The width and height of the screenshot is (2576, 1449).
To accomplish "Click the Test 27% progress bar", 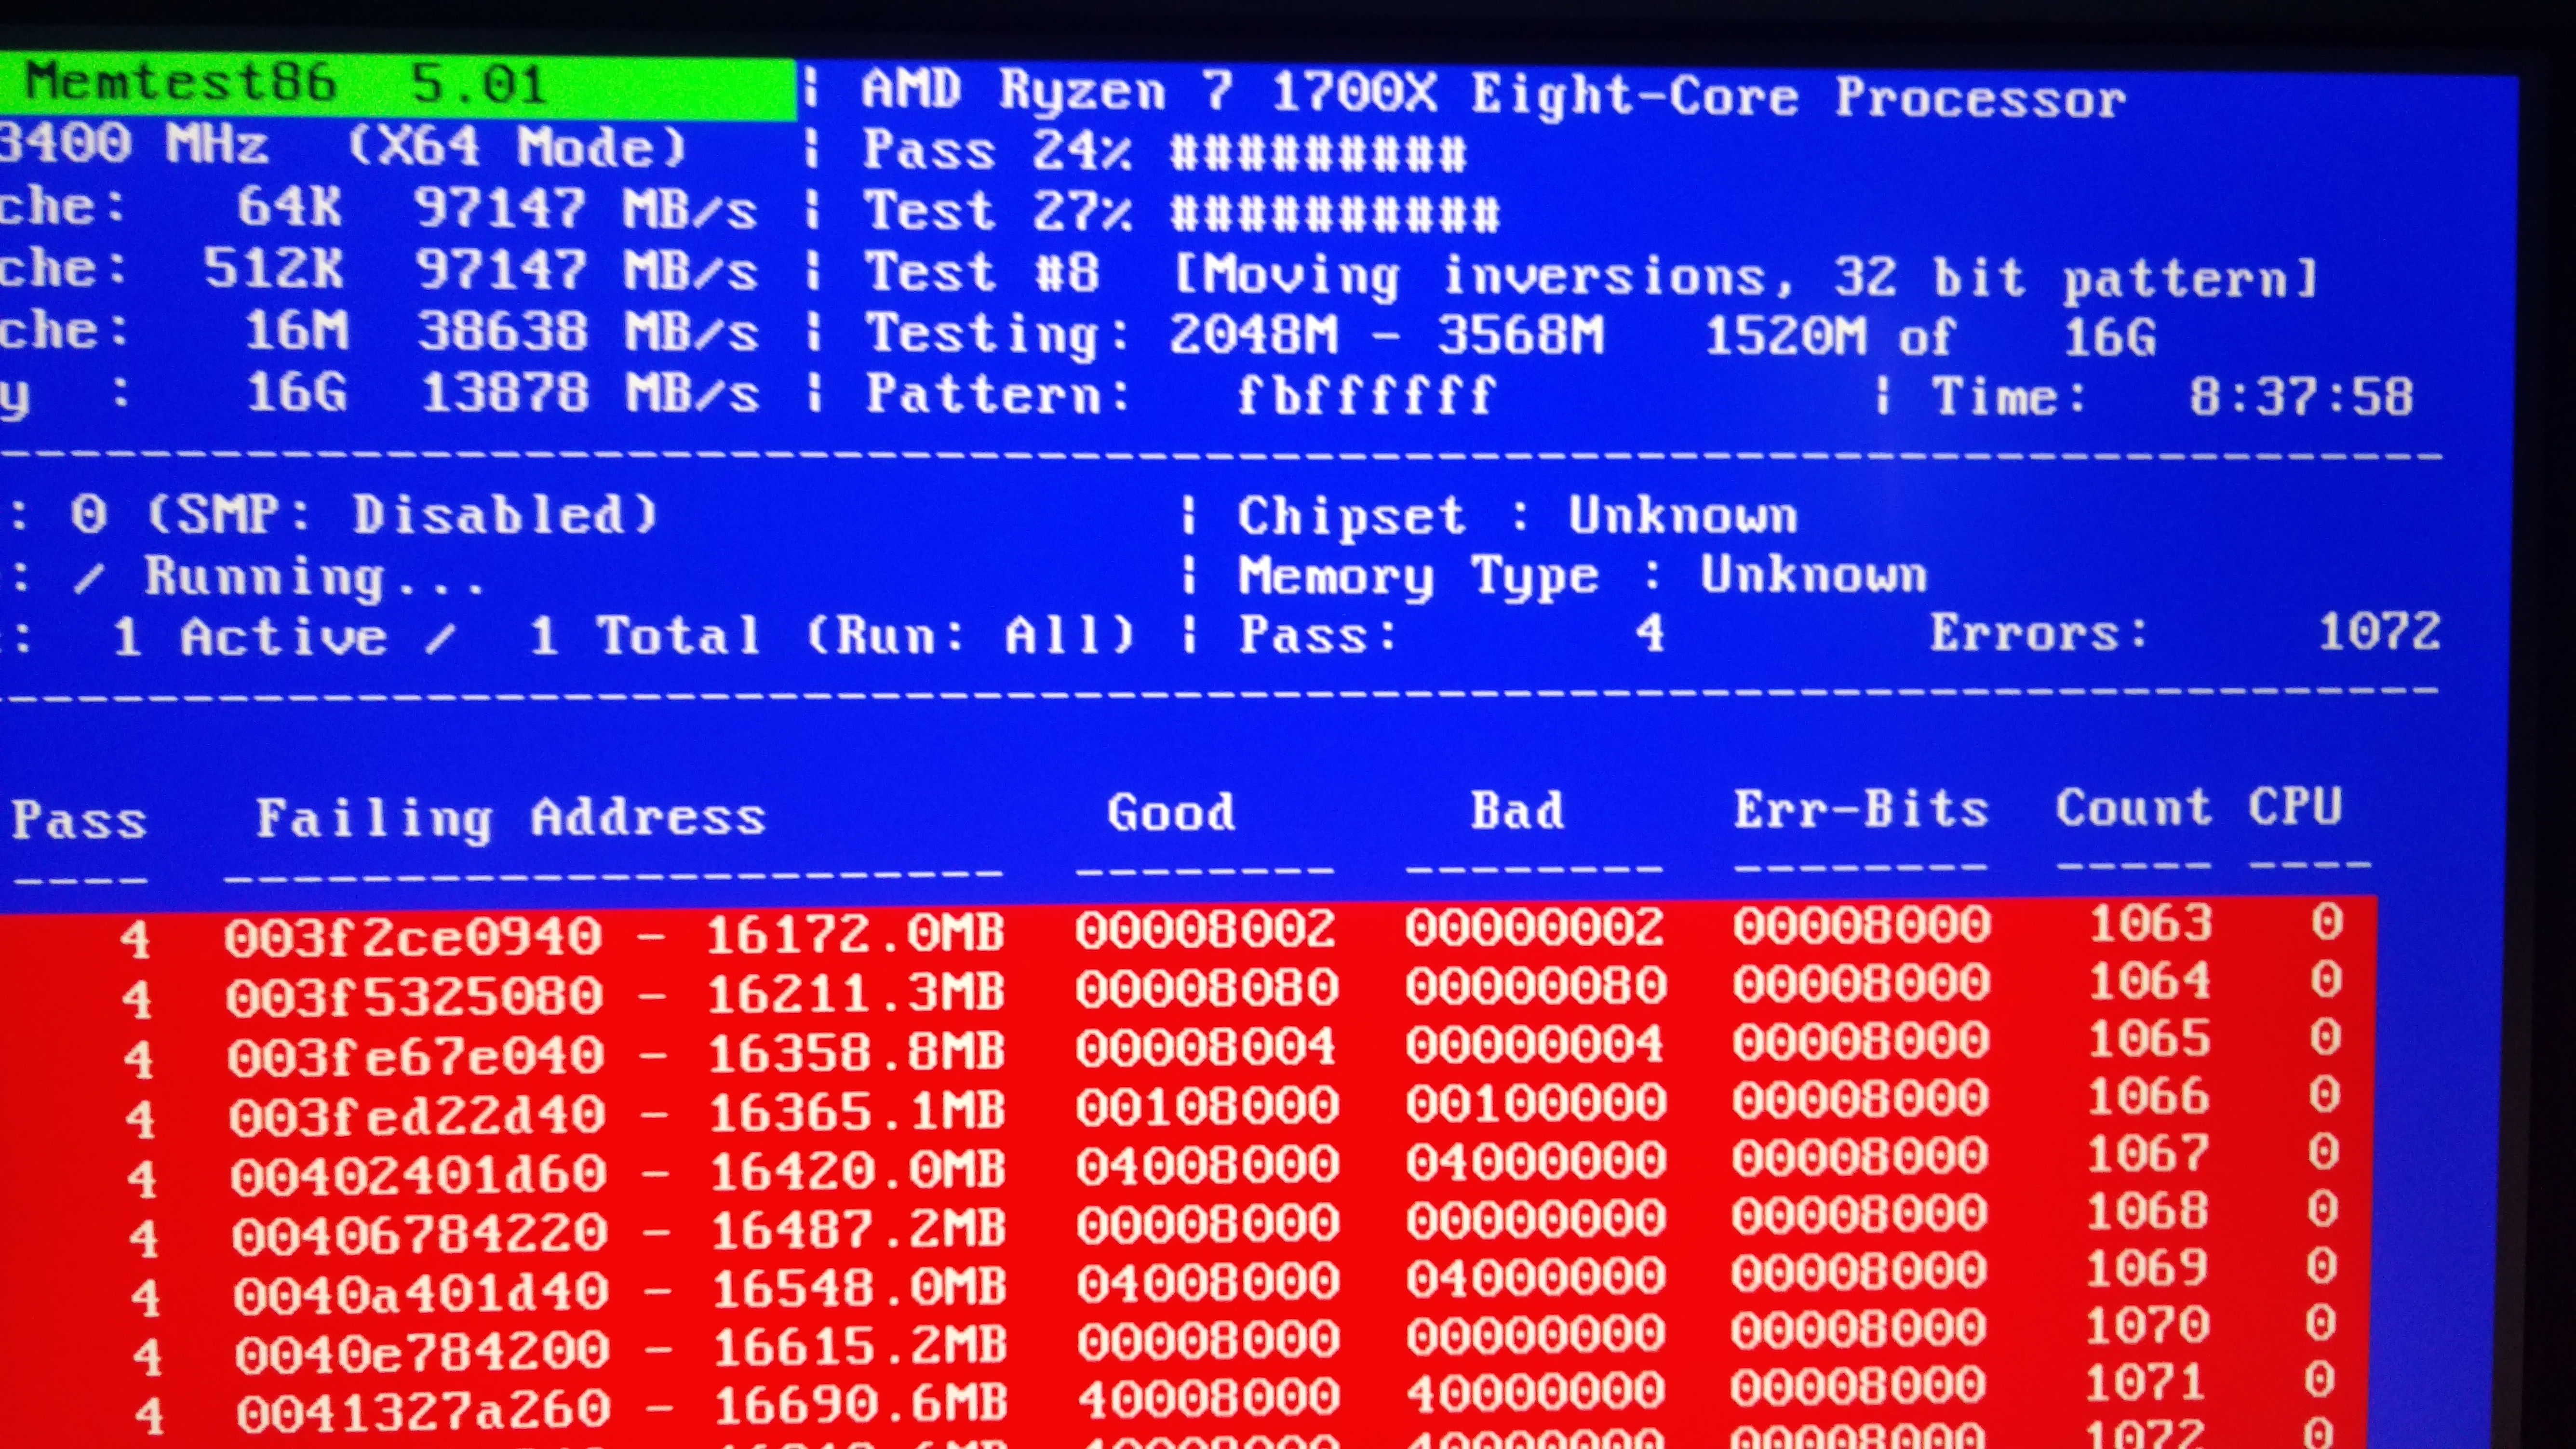I will pyautogui.click(x=1335, y=213).
